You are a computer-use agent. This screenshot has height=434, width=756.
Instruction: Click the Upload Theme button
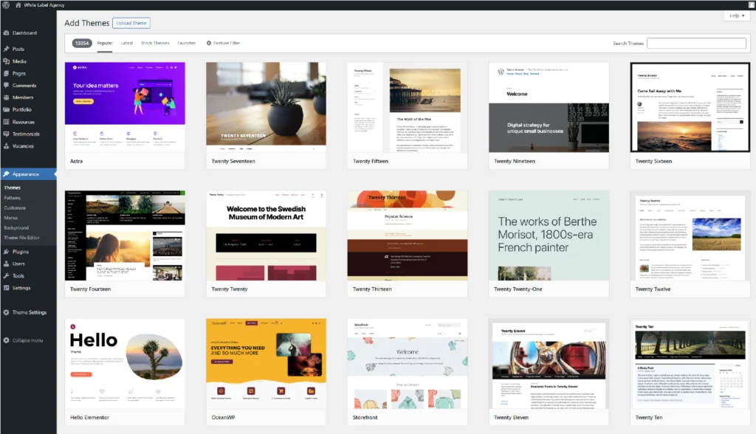coord(131,23)
